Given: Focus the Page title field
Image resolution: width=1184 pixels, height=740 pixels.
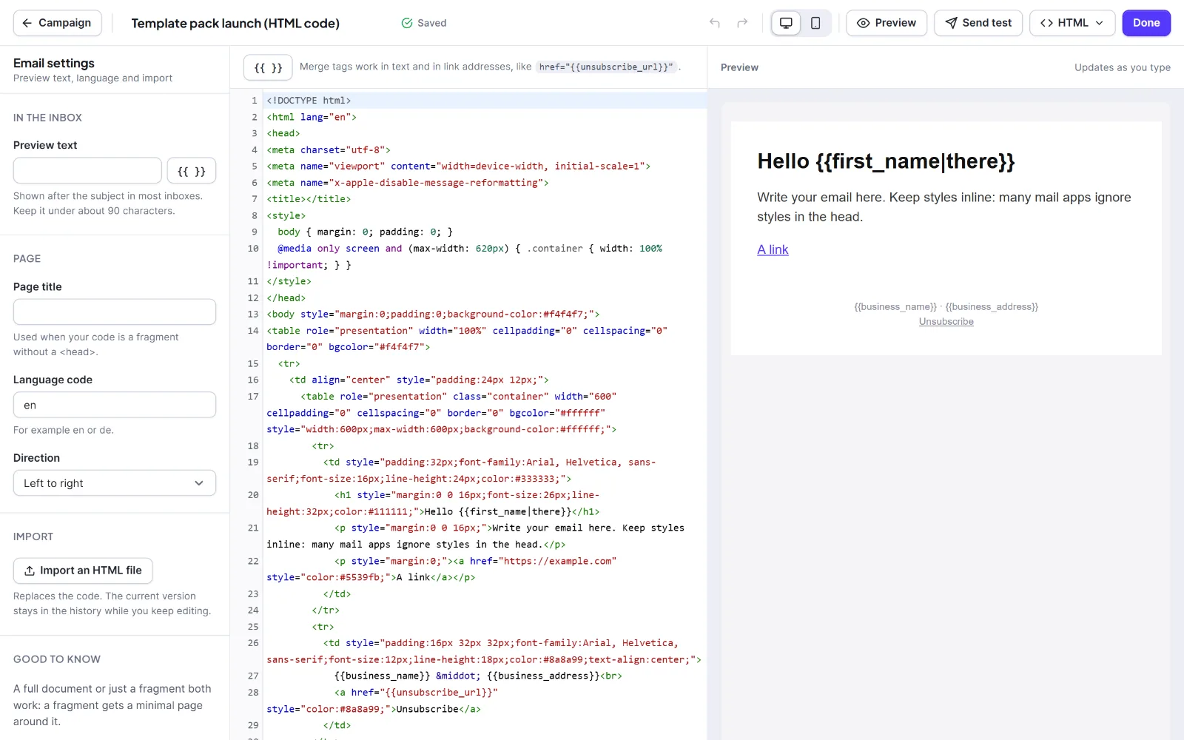Looking at the screenshot, I should (115, 312).
